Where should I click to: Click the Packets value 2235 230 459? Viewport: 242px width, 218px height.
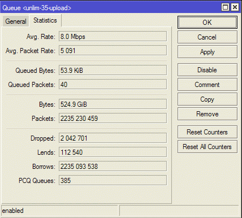click(x=113, y=118)
